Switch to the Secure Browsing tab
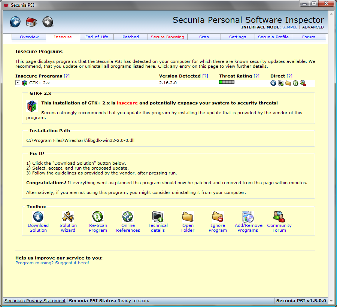This screenshot has width=337, height=307. click(x=167, y=37)
